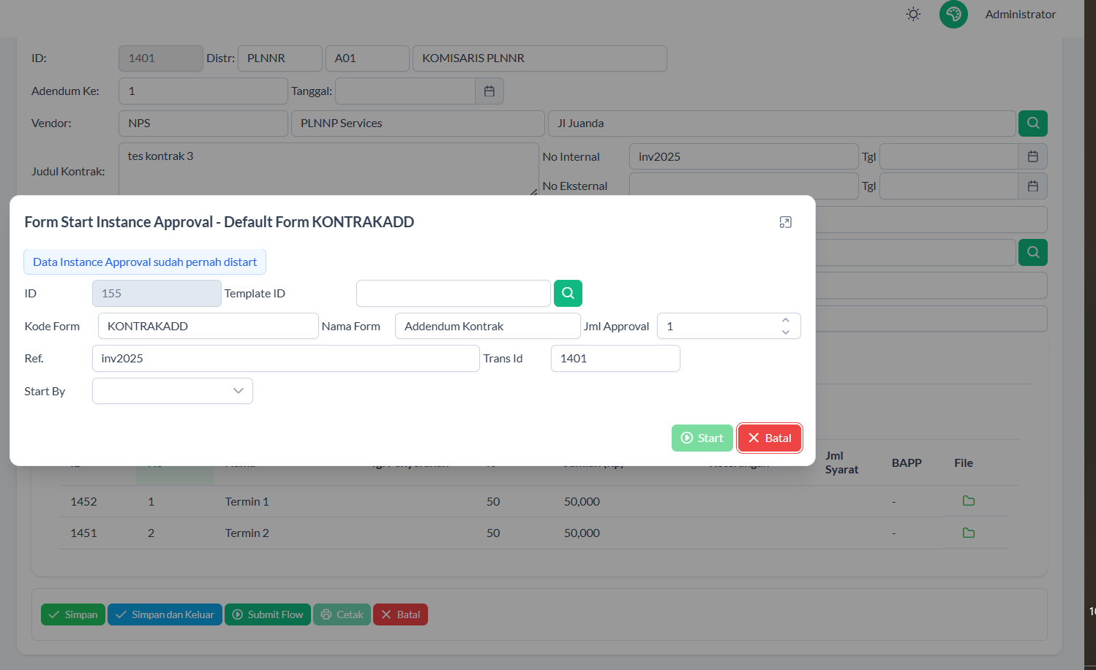Viewport: 1096px width, 670px height.
Task: Search Template ID with the green magnifier
Action: click(x=568, y=294)
